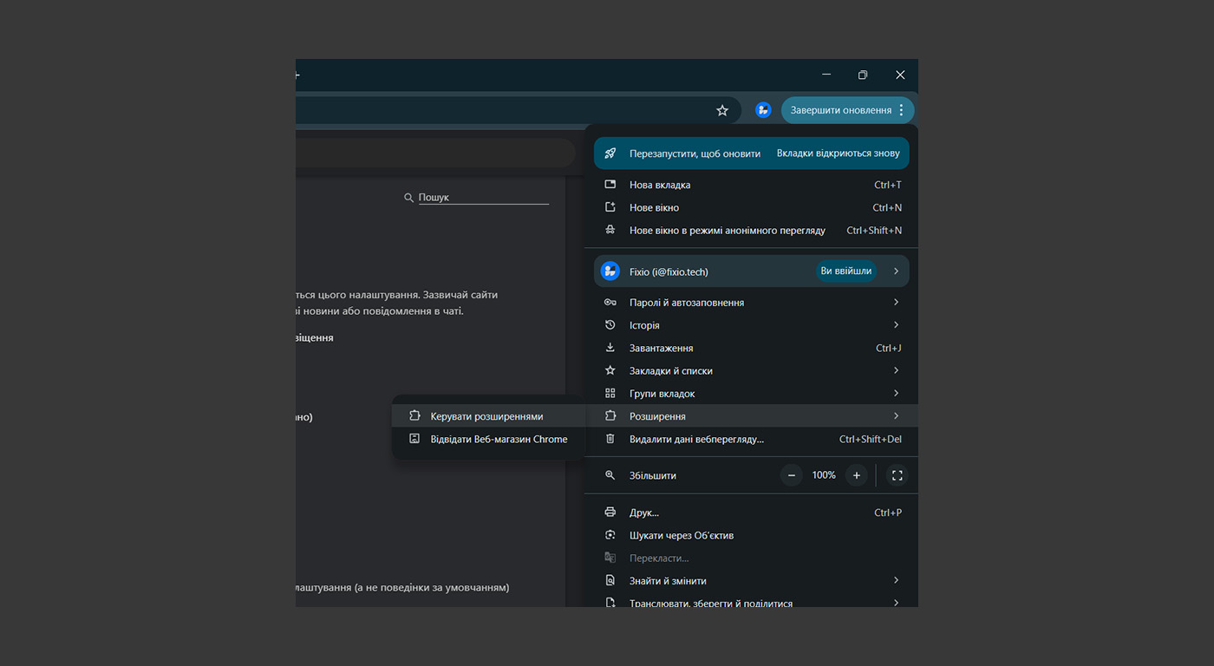The height and width of the screenshot is (666, 1214).
Task: Minimize the Chrome window
Action: click(x=826, y=75)
